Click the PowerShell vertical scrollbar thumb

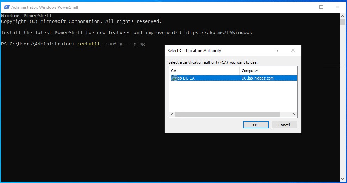tap(342, 22)
